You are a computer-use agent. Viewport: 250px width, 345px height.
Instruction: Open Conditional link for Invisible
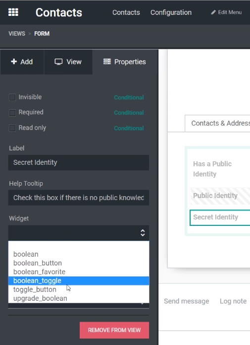129,97
